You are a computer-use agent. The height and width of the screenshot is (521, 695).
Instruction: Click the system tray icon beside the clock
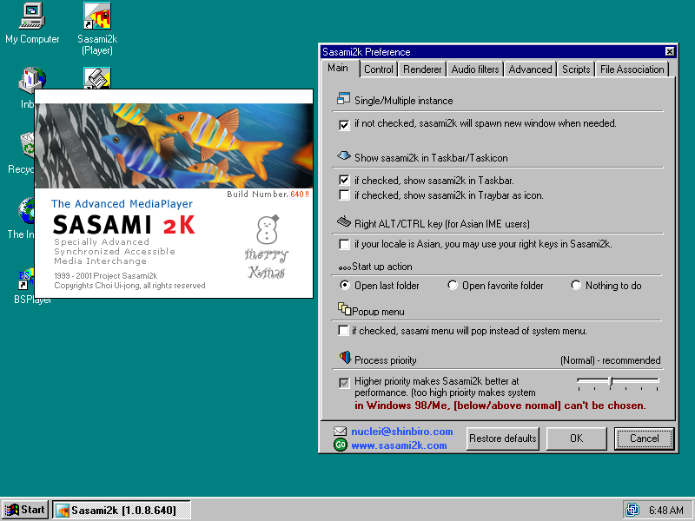click(632, 510)
